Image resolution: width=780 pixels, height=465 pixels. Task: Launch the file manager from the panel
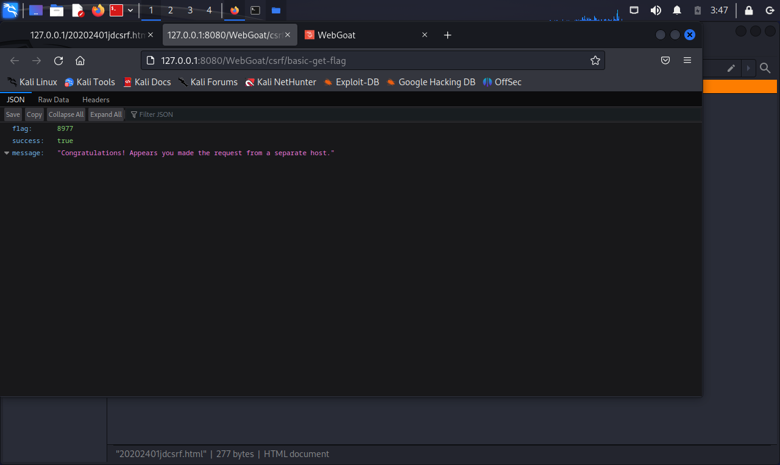tap(57, 10)
